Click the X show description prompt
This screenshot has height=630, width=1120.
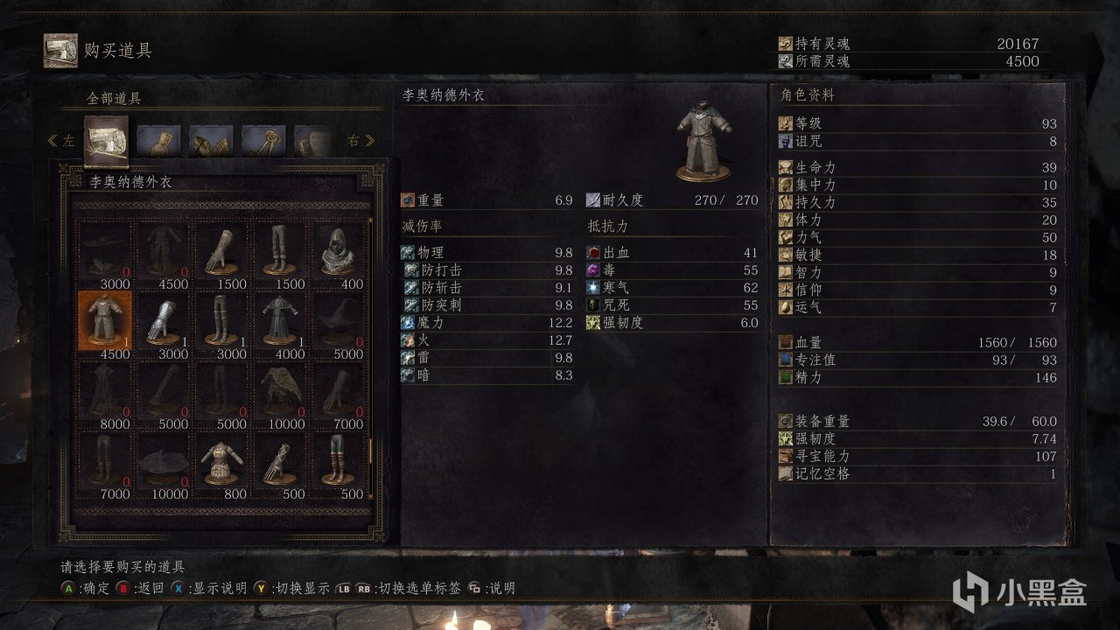coord(209,588)
